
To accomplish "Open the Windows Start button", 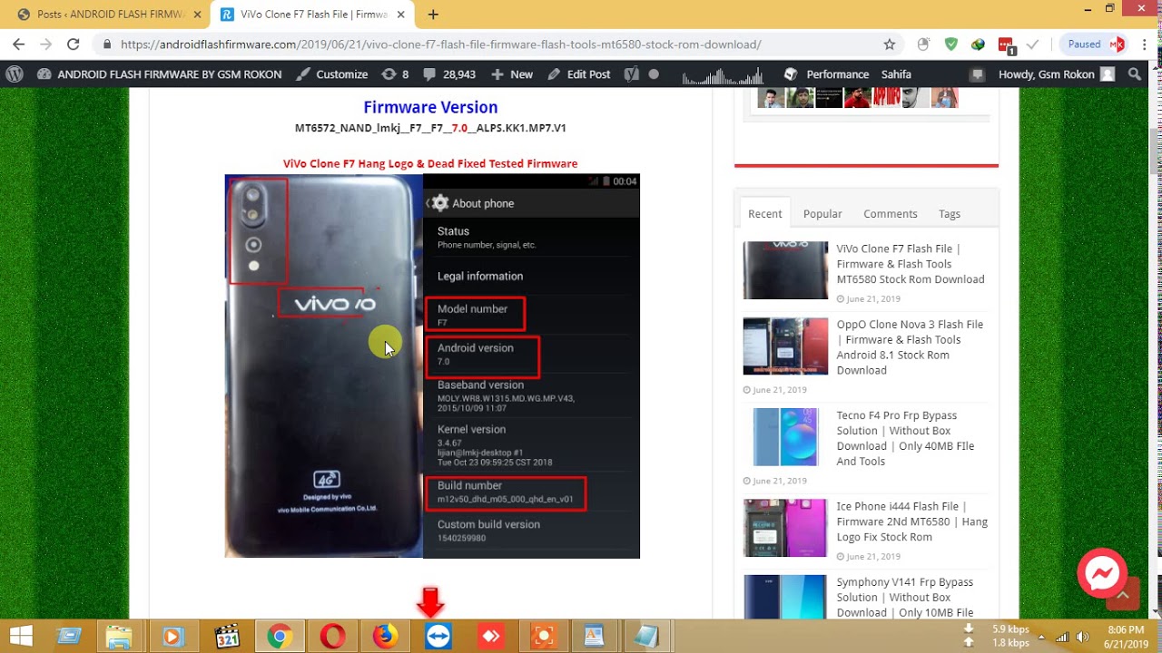I will 21,637.
